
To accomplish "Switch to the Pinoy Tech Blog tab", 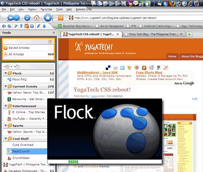I will (x=154, y=34).
